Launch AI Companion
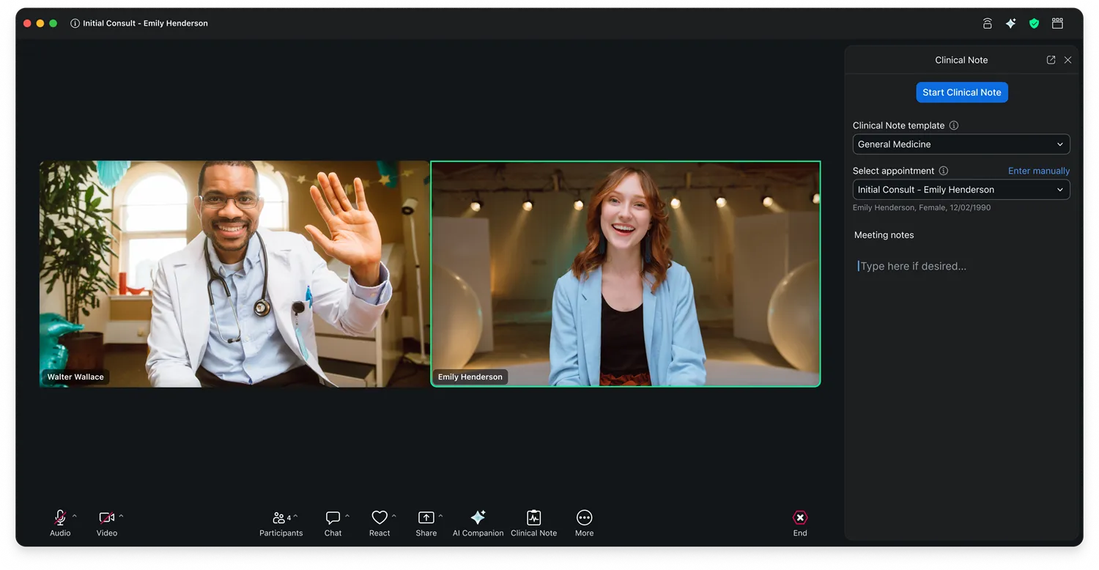This screenshot has width=1099, height=570. 478,518
